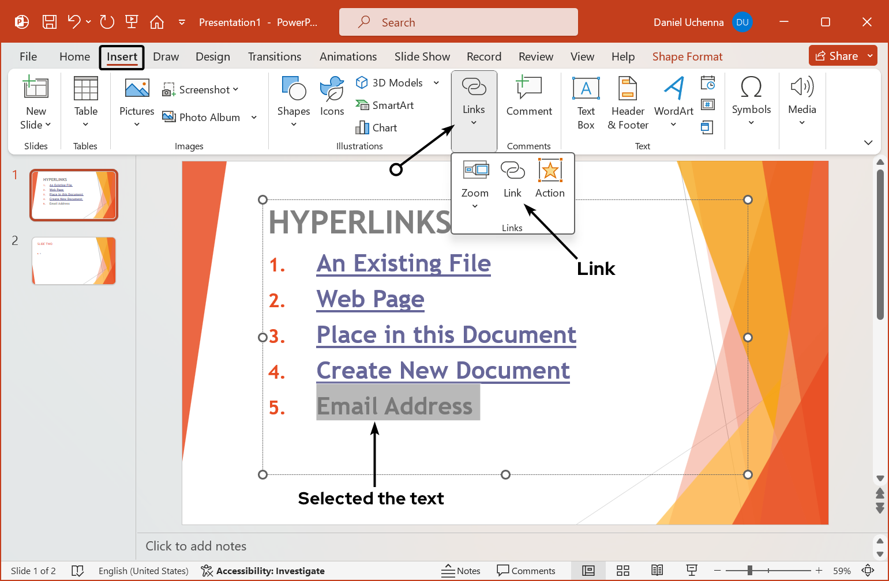Switch to the Animations tab

(x=348, y=56)
